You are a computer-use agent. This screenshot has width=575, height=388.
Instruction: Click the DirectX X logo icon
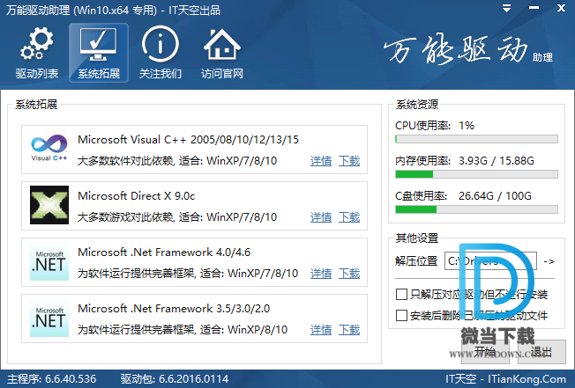pos(49,205)
